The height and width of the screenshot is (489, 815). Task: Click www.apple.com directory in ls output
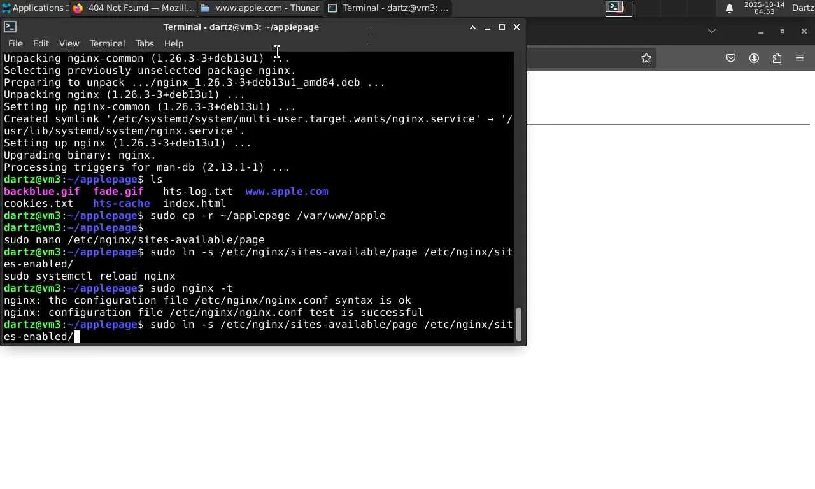coord(287,192)
